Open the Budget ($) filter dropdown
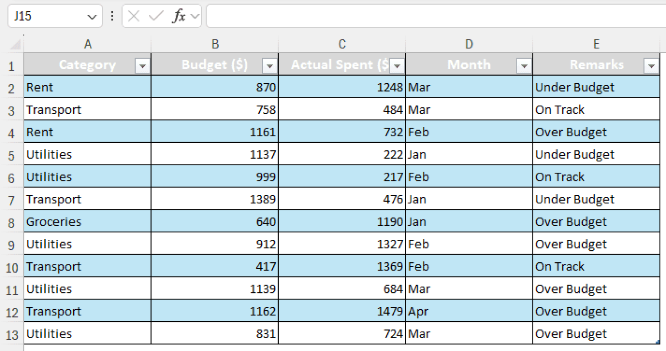Viewport: 666px width, 351px height. (269, 66)
